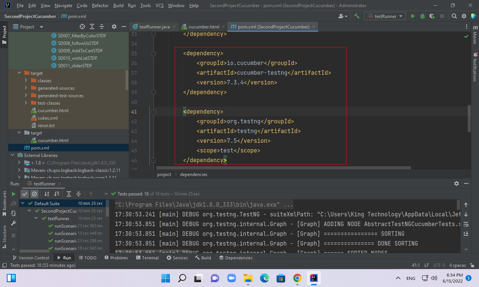
Task: Debug testRunner with the bug icon
Action: pos(422,16)
